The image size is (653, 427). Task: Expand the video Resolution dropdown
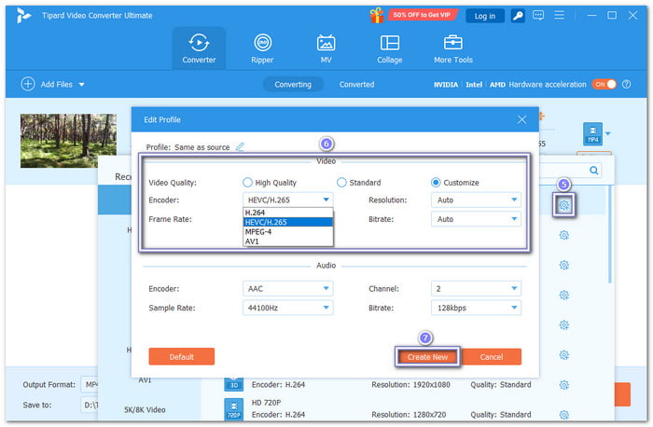[476, 200]
